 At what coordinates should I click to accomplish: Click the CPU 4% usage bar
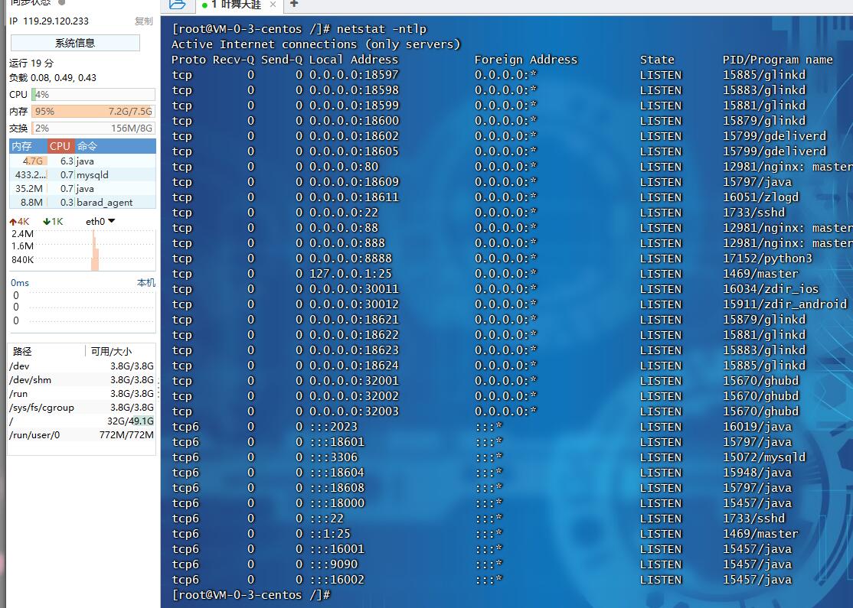point(93,95)
